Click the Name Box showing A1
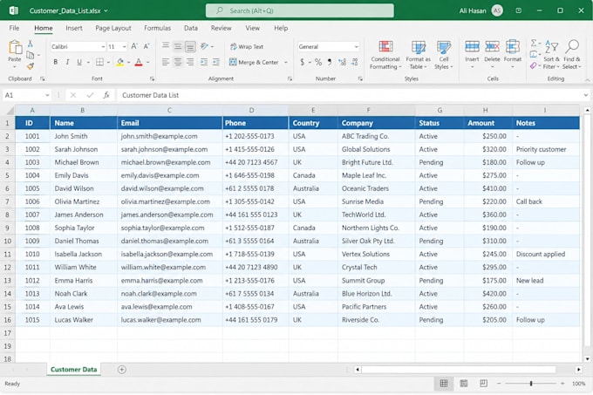Screen dimensions: 593x395 pyautogui.click(x=26, y=95)
